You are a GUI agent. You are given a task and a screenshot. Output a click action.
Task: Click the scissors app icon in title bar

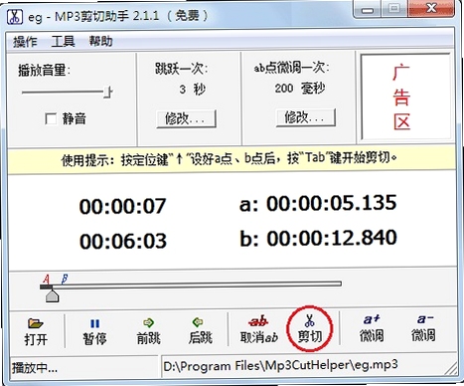click(15, 16)
